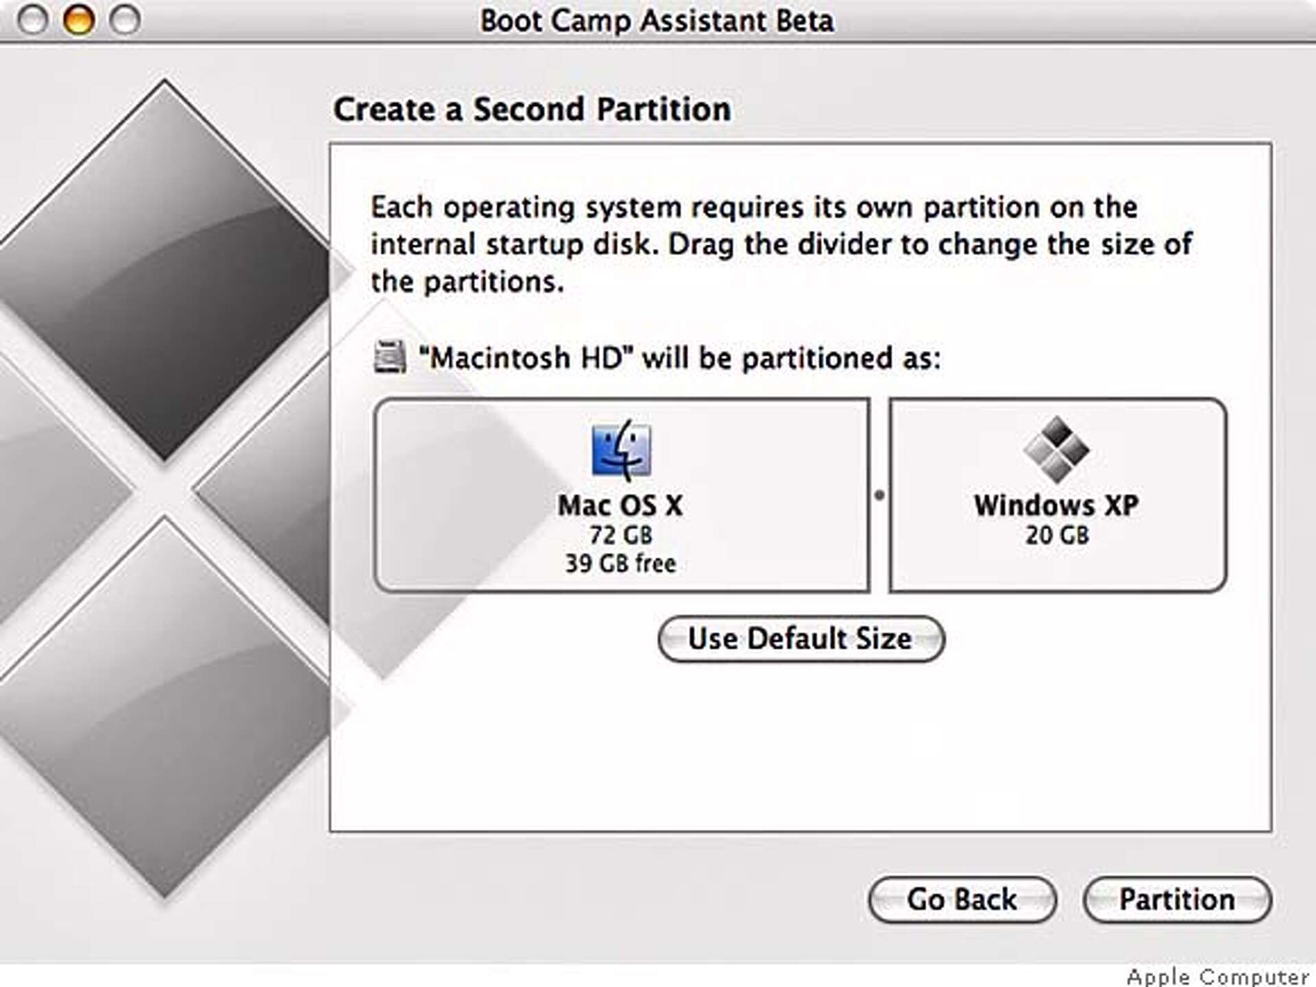
Task: Click the "20 GB" Windows partition size
Action: coord(1057,535)
